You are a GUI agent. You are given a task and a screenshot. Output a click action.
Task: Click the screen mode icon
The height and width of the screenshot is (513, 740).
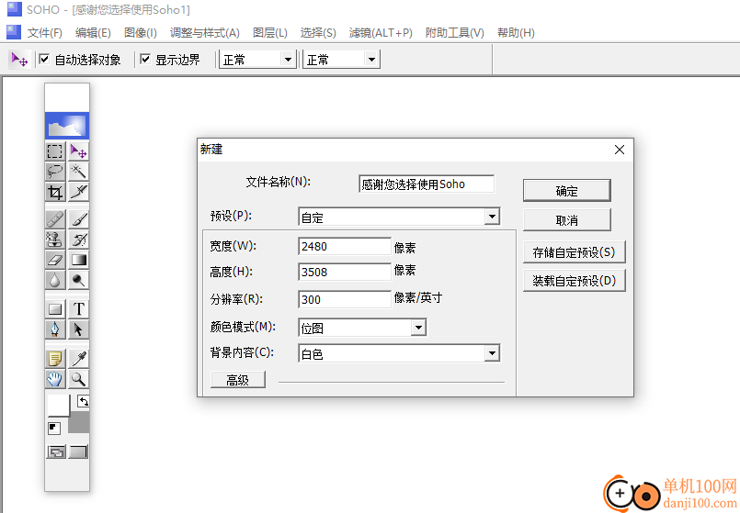point(78,452)
